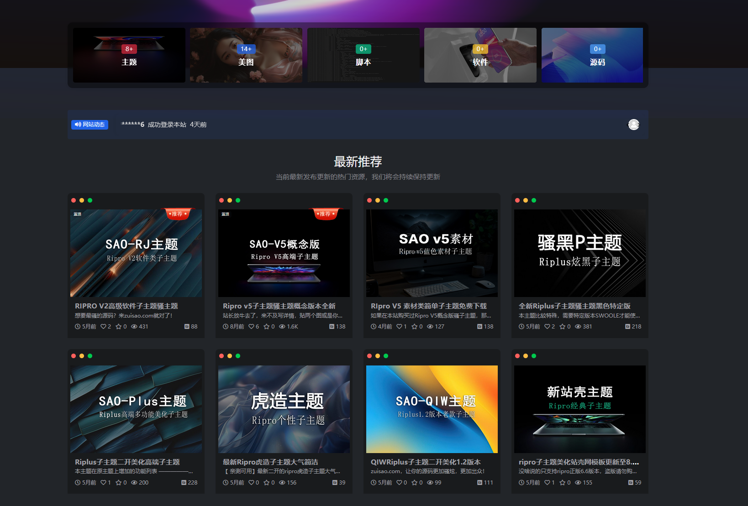Click the star icon on QIWRiplus card

click(x=414, y=483)
